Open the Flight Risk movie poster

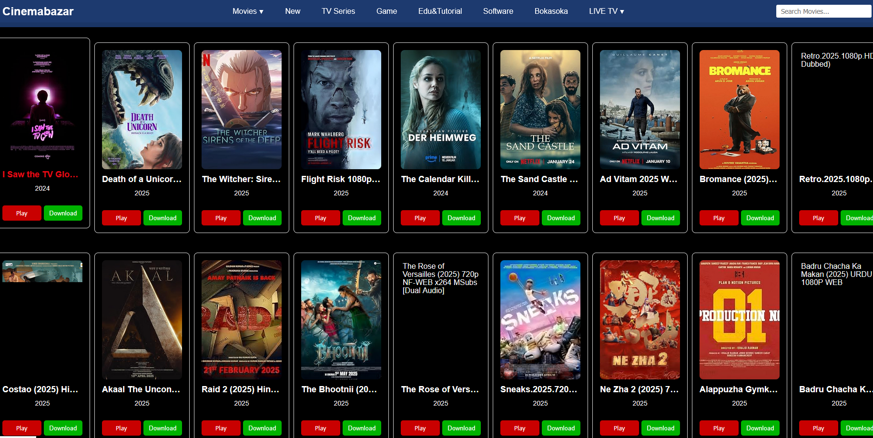click(x=341, y=110)
